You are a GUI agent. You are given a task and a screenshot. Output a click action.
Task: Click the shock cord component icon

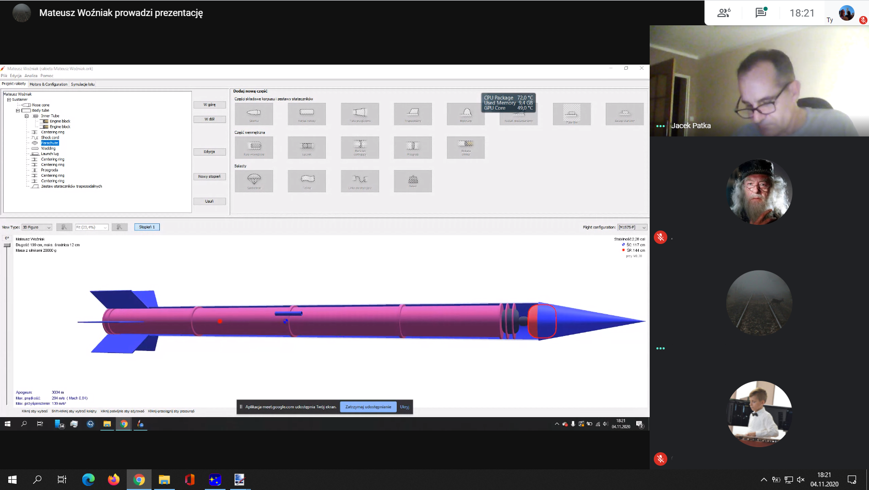coord(359,181)
